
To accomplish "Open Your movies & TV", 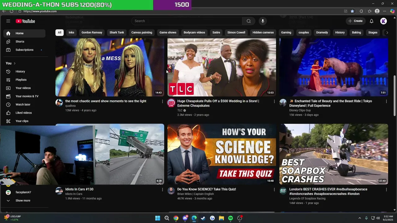I will (25, 96).
